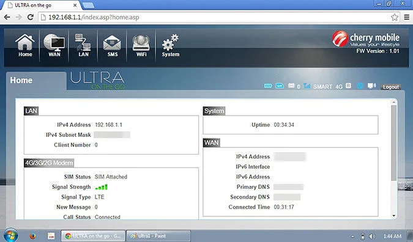Open the Windows Start button
This screenshot has height=242, width=413.
11,235
